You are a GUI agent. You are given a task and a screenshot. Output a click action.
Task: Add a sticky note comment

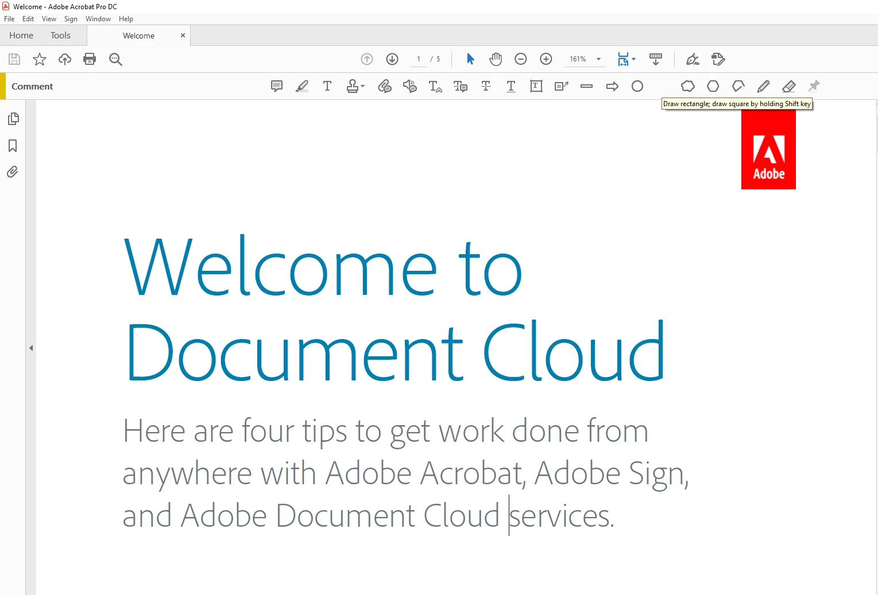coord(277,86)
